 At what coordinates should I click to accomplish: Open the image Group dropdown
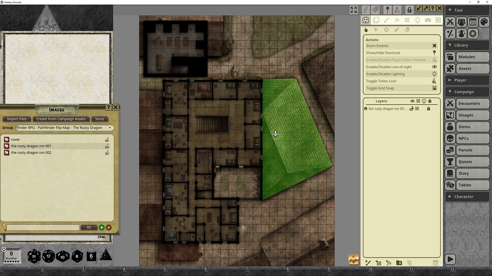[110, 127]
